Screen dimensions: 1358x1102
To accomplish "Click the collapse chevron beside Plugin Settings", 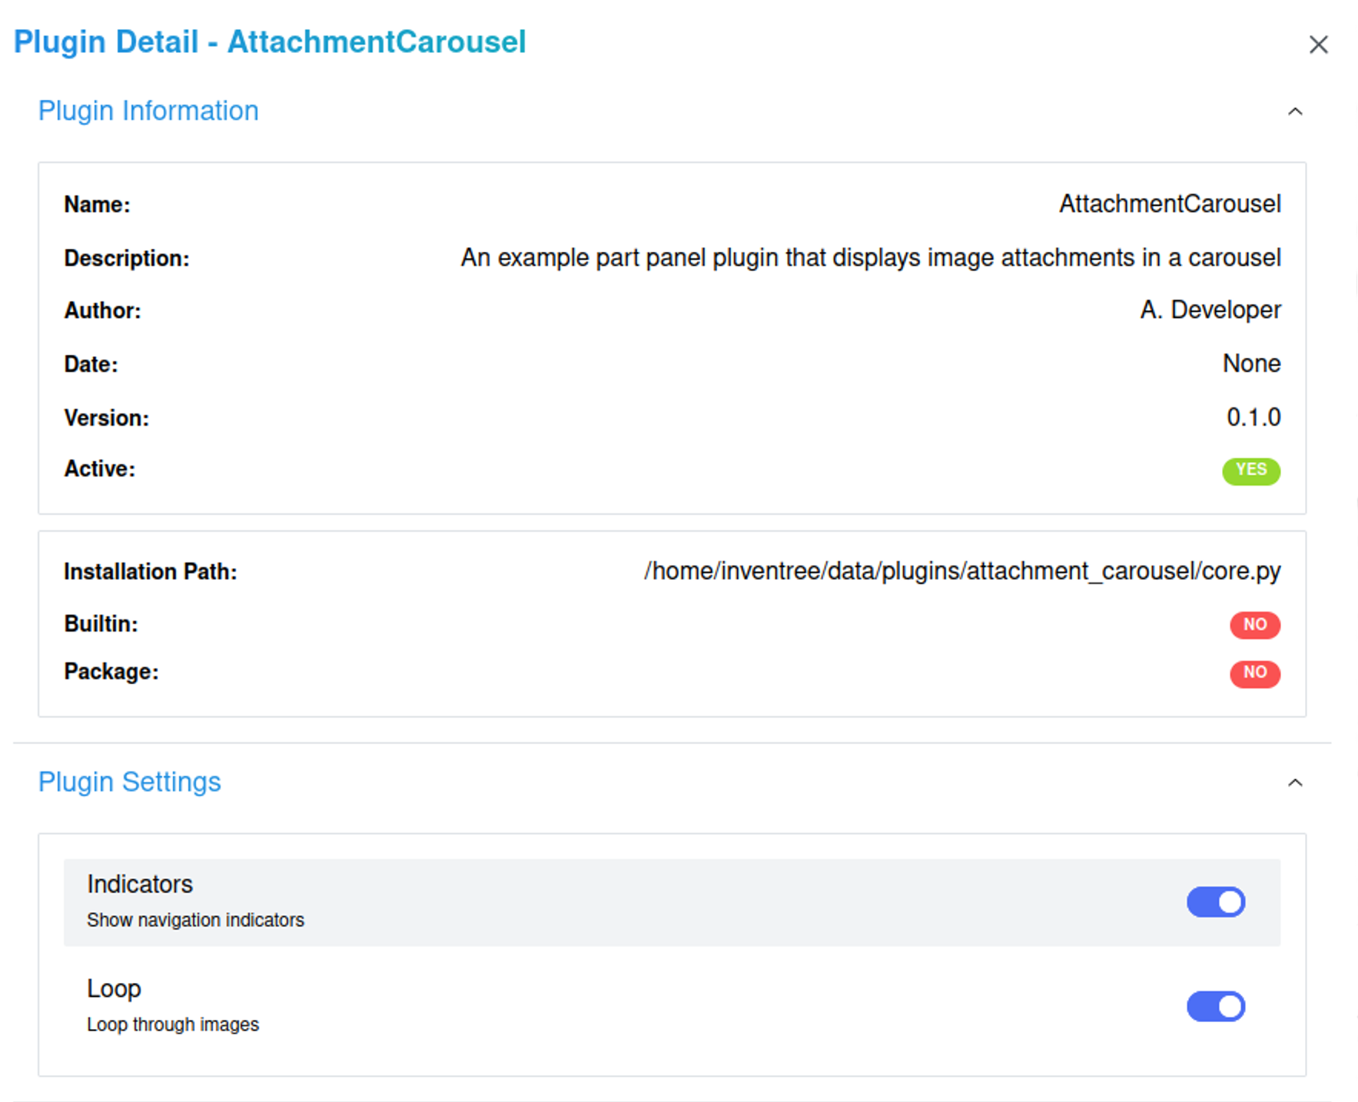I will pos(1295,783).
